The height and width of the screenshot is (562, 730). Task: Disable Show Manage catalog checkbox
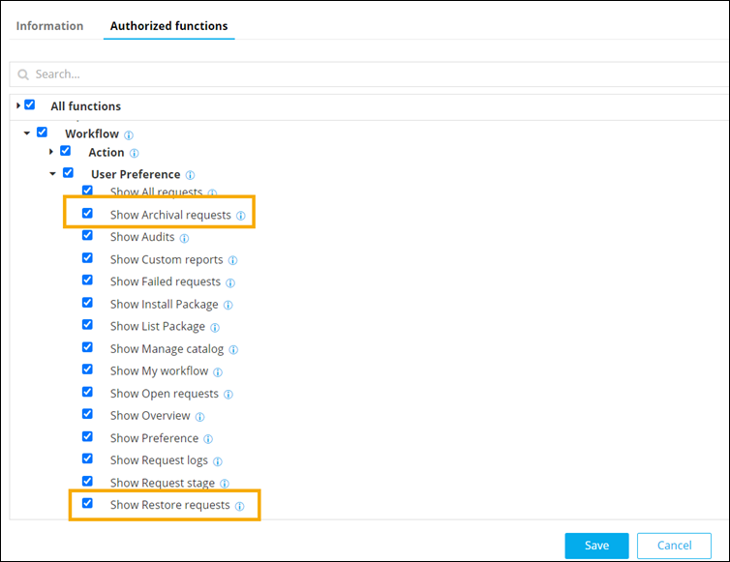[87, 347]
